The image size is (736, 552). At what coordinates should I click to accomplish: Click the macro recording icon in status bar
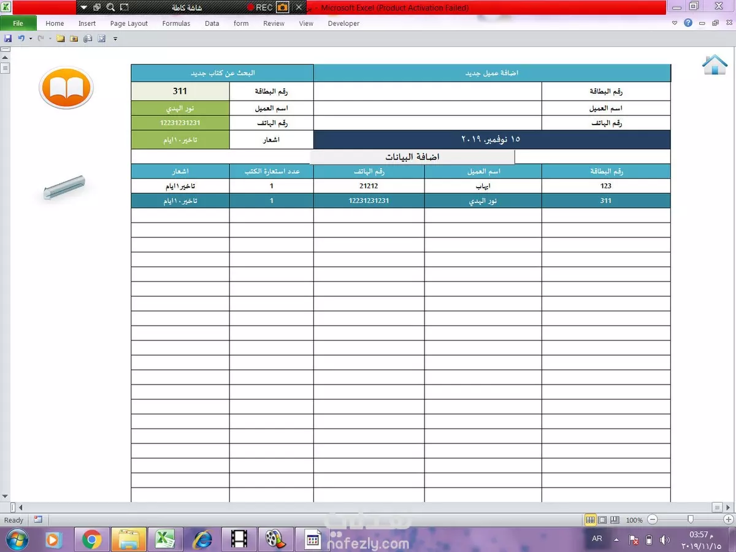coord(38,519)
